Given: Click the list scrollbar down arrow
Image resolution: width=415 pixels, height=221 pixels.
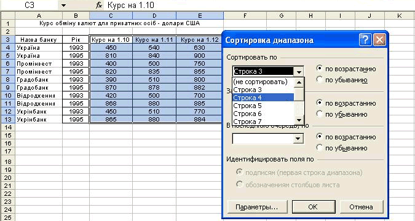Looking at the screenshot, I should click(x=299, y=120).
